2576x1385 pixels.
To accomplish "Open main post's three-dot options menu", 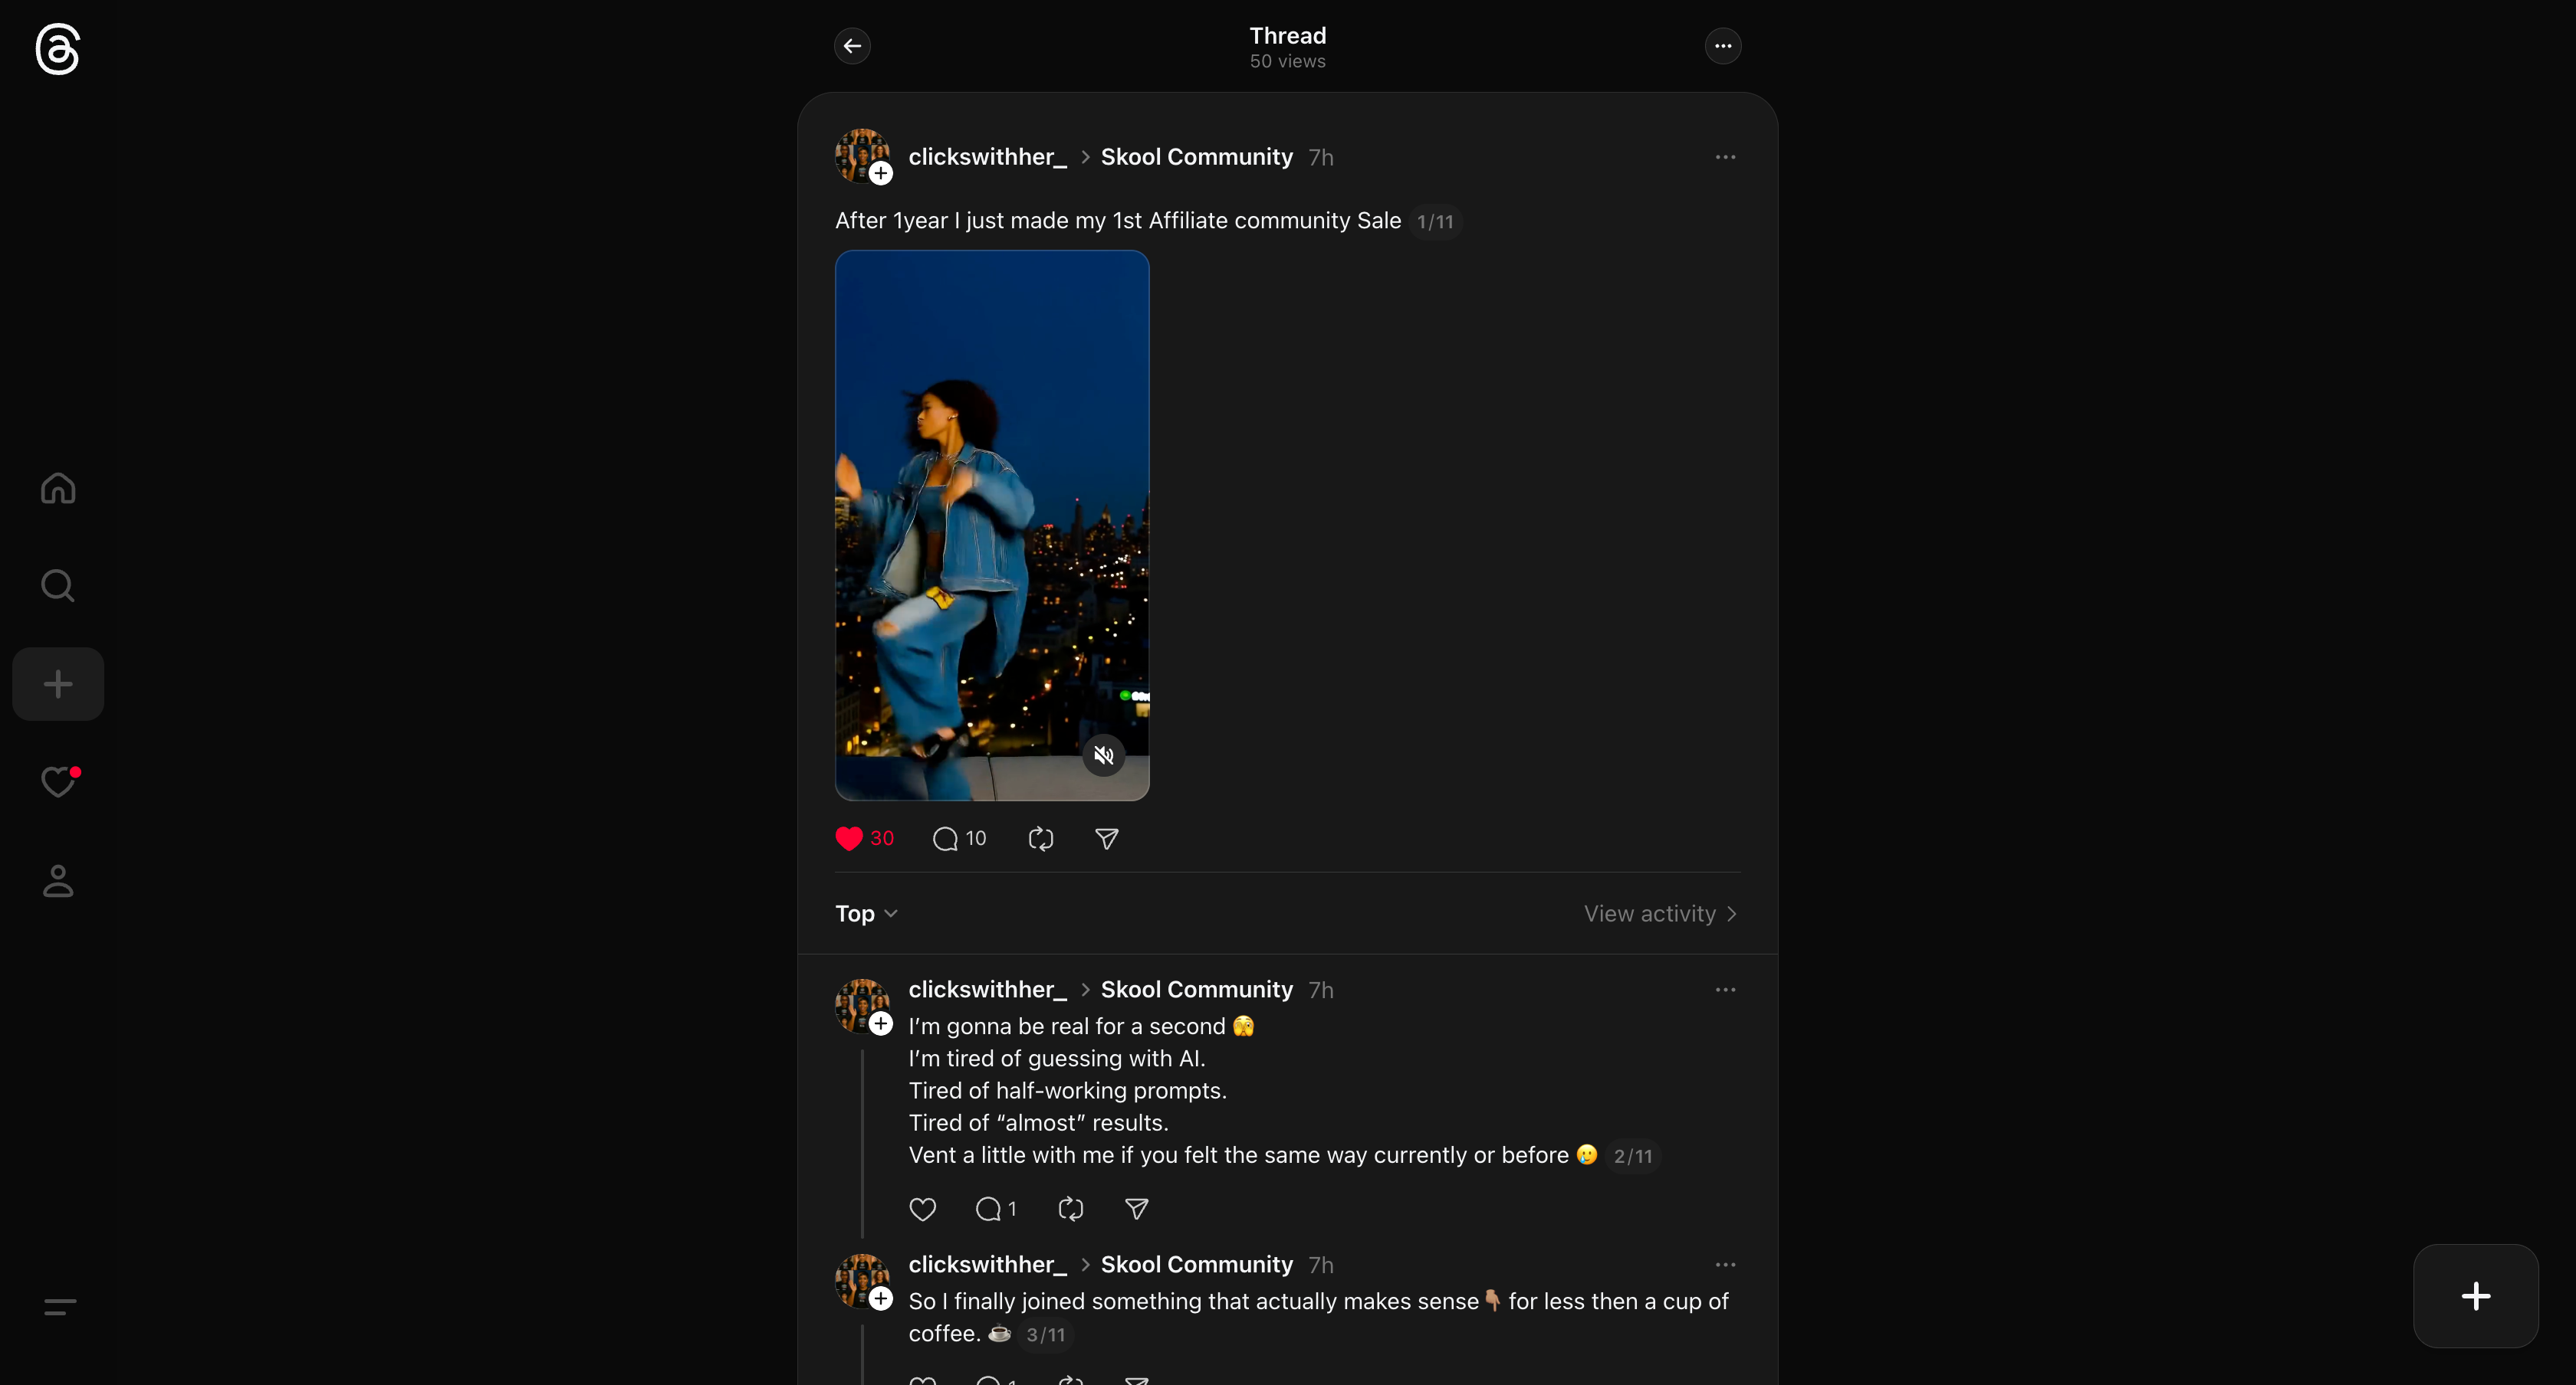I will (x=1725, y=157).
